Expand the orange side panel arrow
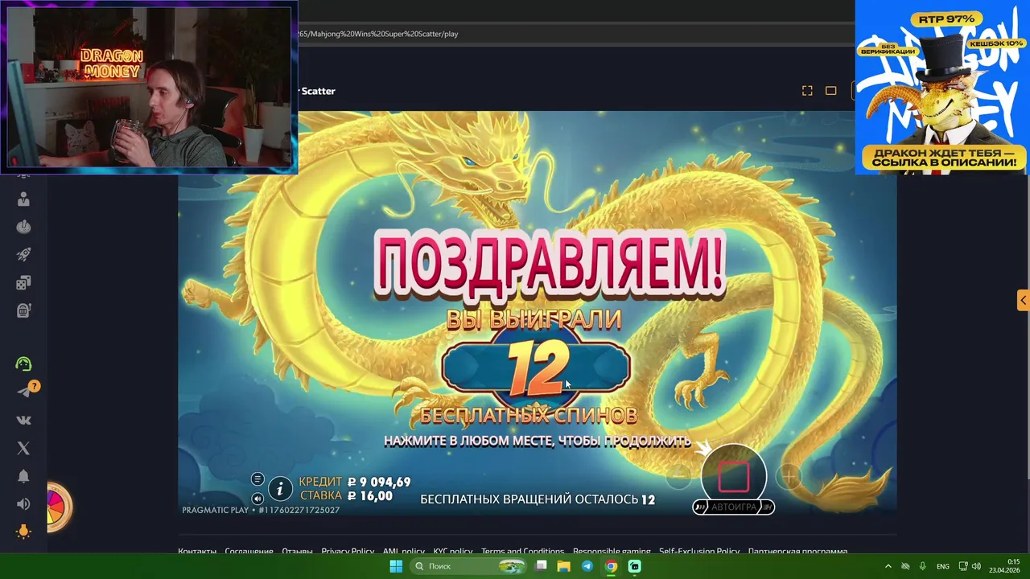 pos(1023,300)
